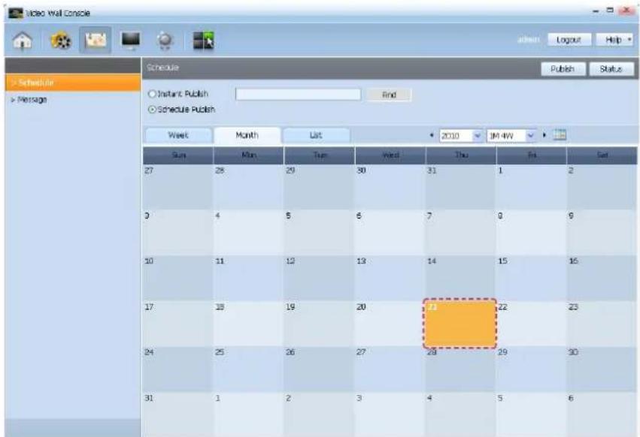Select calendar day 17

point(177,324)
